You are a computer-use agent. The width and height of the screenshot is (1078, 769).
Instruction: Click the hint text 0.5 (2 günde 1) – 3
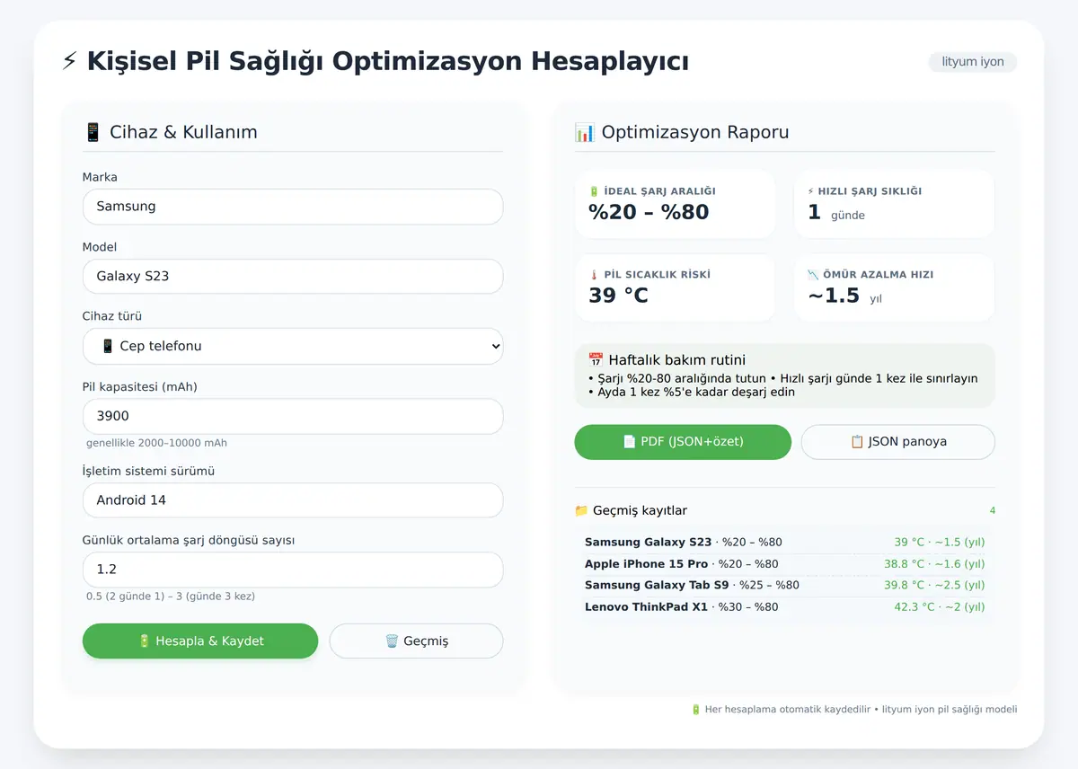pyautogui.click(x=171, y=597)
